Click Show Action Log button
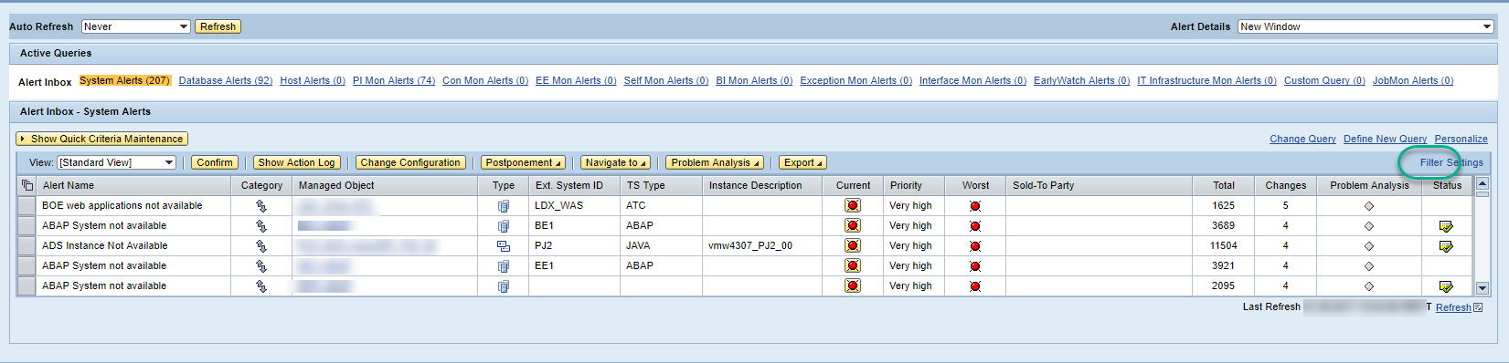Viewport: 1509px width, 363px height. [296, 162]
